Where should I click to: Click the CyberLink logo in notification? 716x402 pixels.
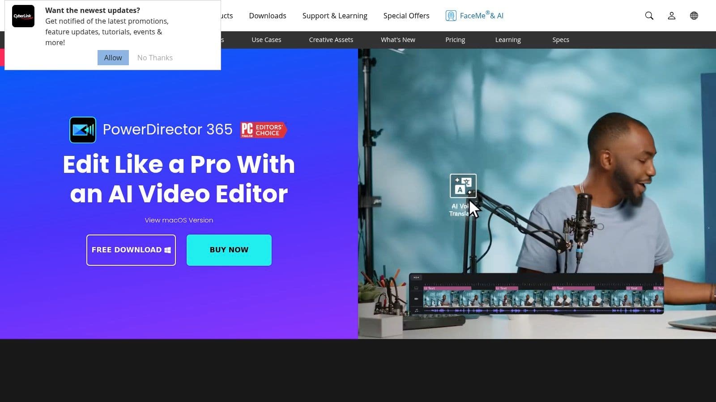pyautogui.click(x=23, y=16)
